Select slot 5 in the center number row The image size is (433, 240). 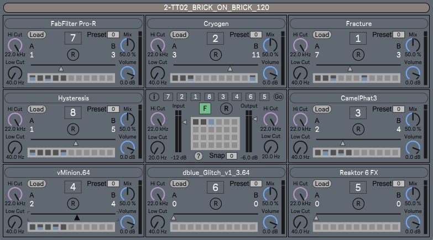click(263, 97)
